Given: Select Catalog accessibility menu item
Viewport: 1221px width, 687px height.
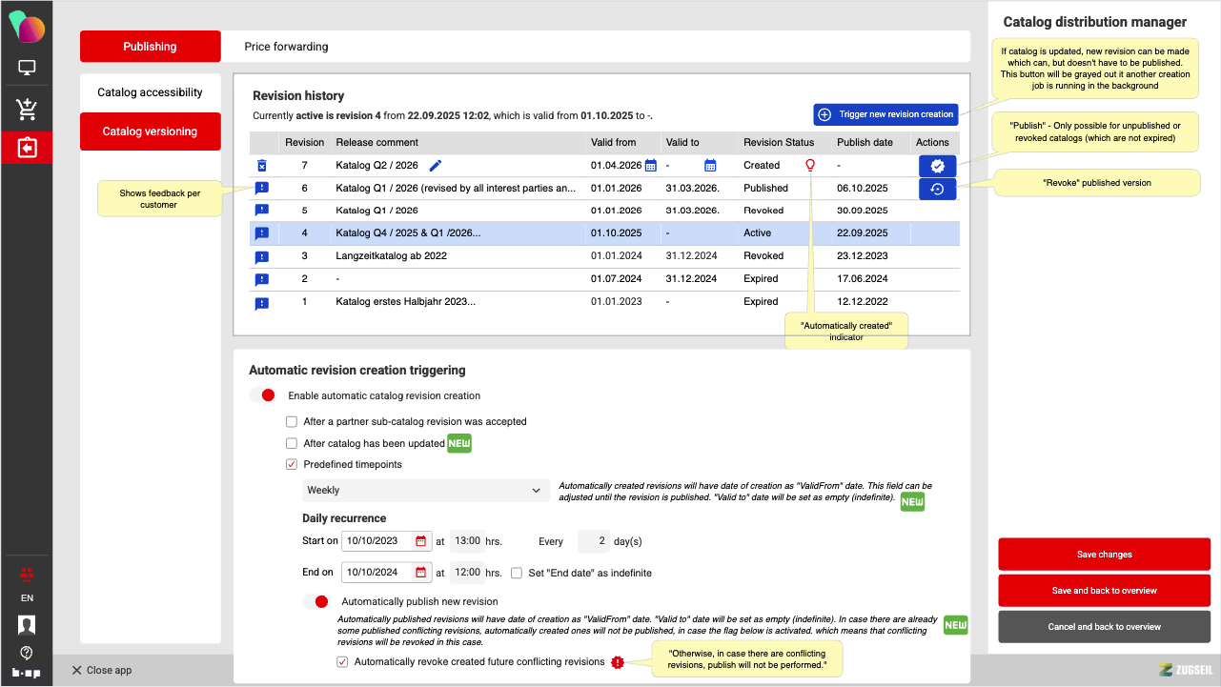Looking at the screenshot, I should [x=150, y=92].
